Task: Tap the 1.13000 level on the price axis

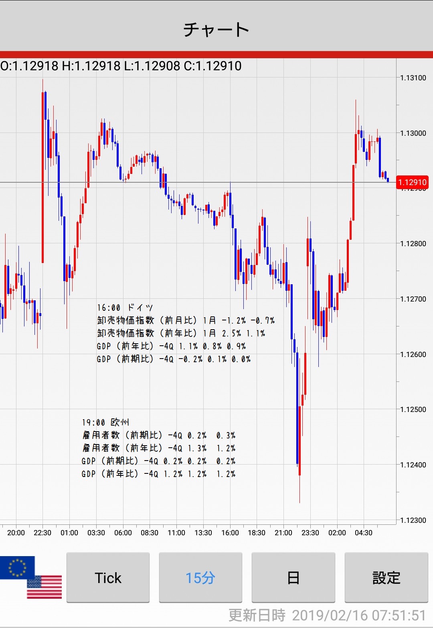Action: 413,133
